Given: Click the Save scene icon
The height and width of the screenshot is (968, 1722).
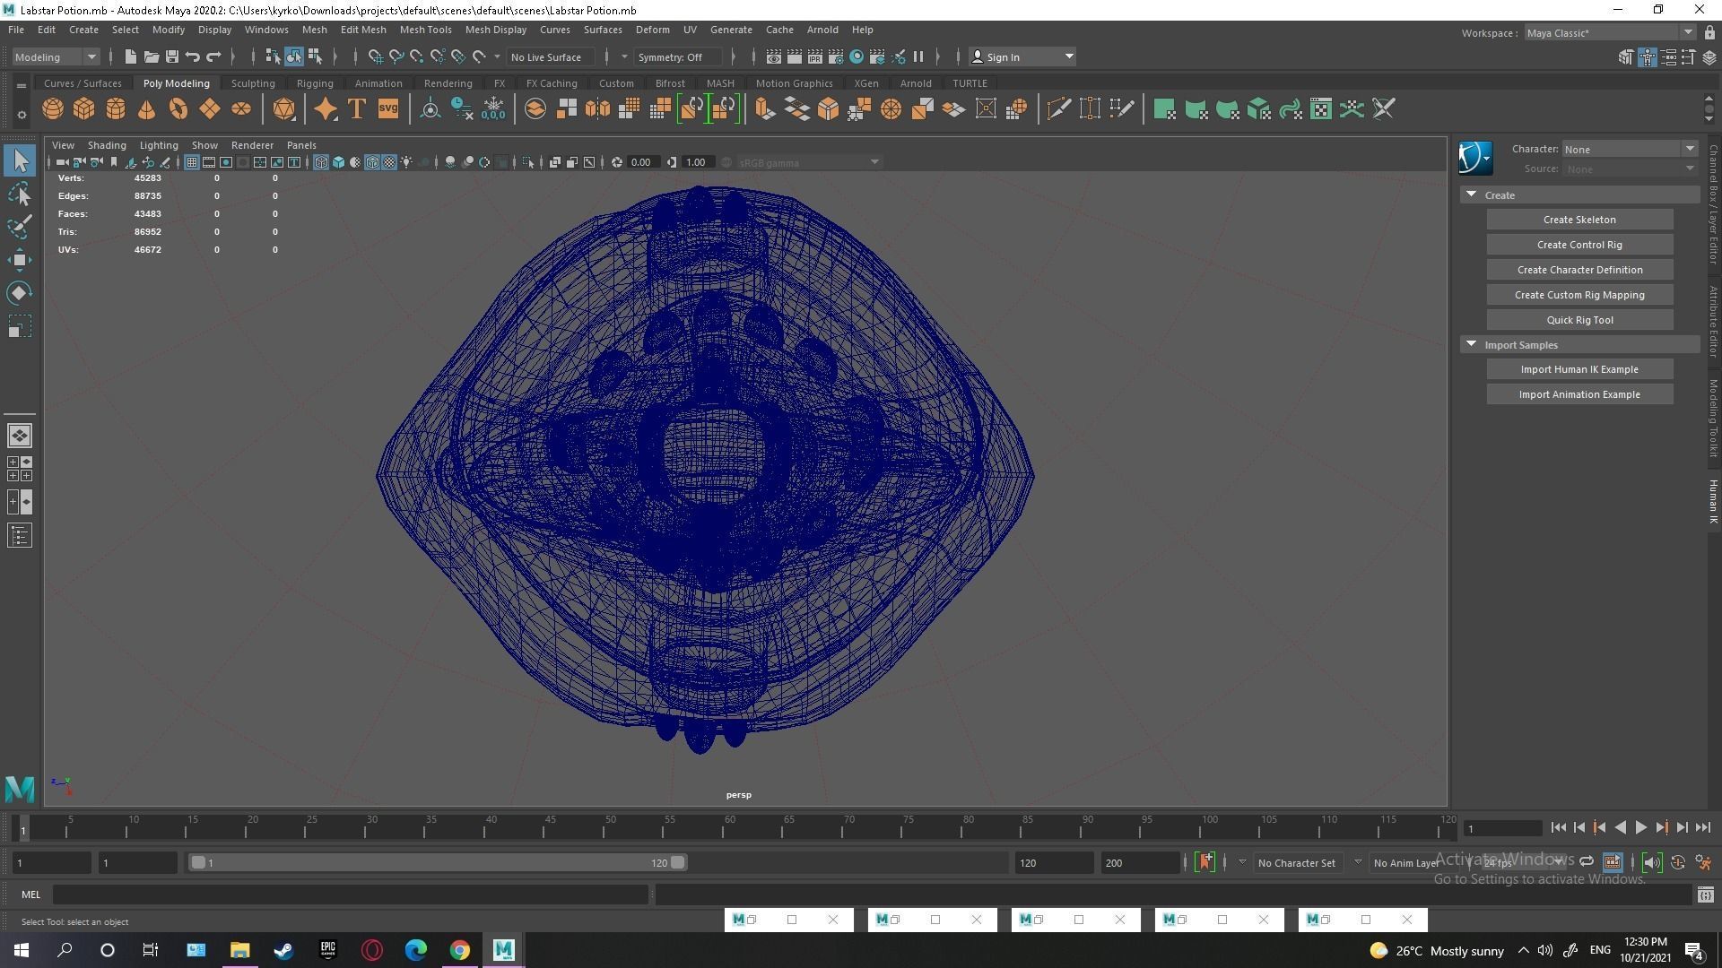Looking at the screenshot, I should 172,56.
